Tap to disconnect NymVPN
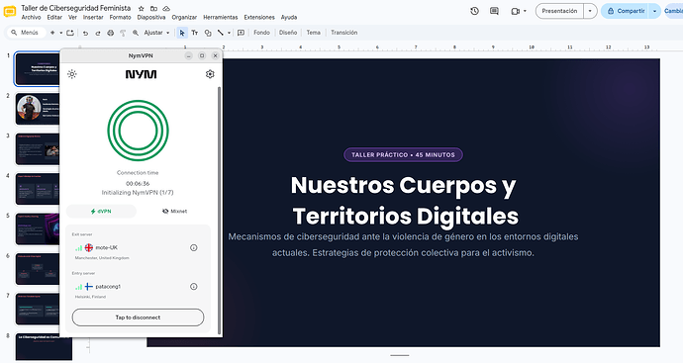The width and height of the screenshot is (683, 363). (x=138, y=318)
